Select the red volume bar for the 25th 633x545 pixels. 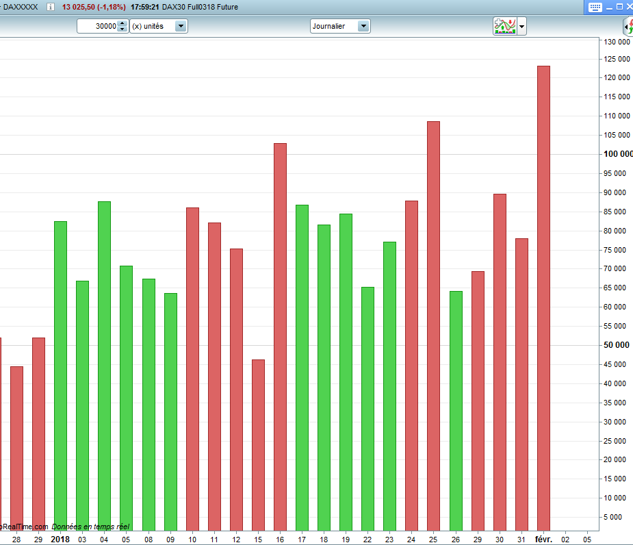click(434, 326)
